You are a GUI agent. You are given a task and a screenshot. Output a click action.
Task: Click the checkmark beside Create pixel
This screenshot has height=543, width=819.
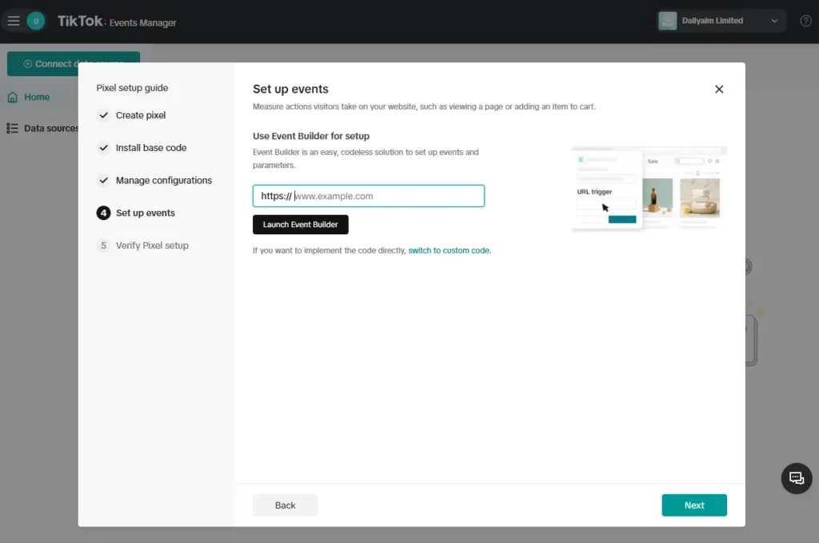103,115
